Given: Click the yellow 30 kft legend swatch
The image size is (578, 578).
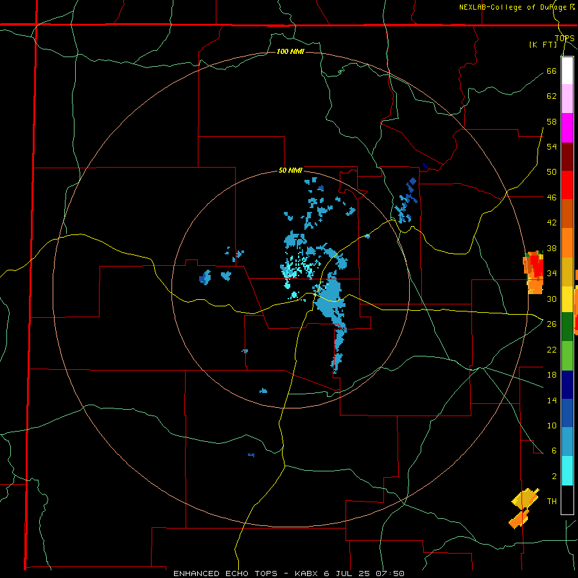Looking at the screenshot, I should point(567,299).
